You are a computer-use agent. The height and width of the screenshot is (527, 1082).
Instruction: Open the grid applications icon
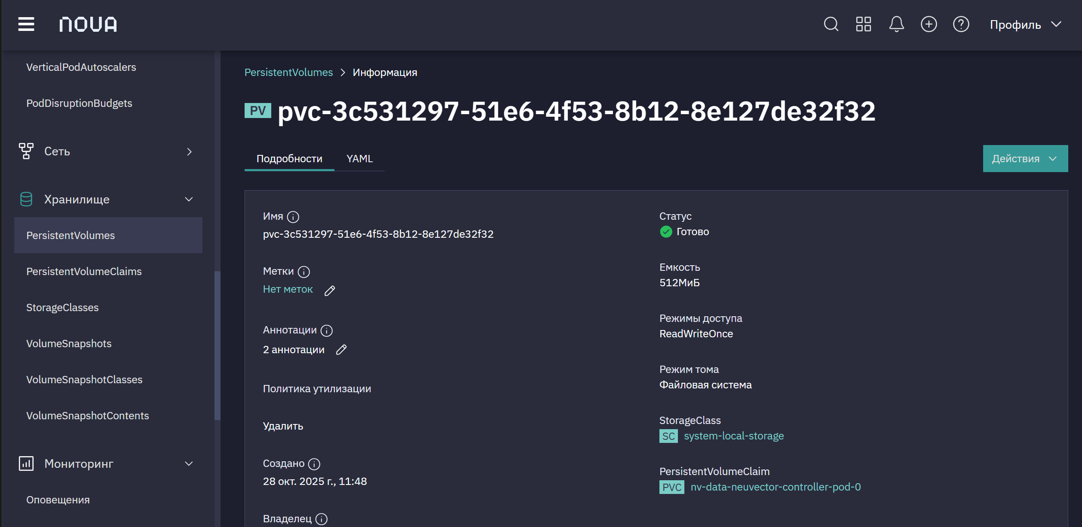coord(863,24)
